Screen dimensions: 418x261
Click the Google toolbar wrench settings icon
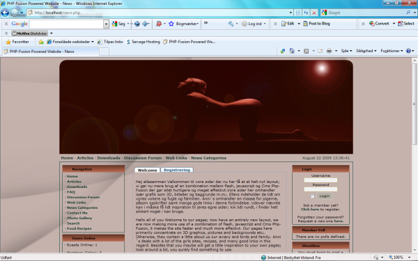(x=231, y=24)
